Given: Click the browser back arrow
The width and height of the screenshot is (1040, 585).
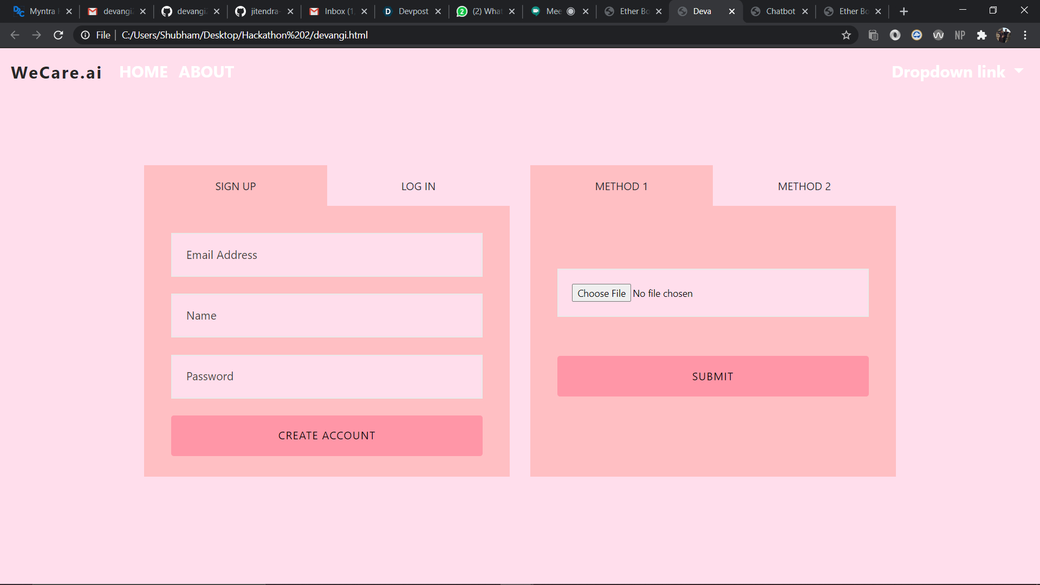Looking at the screenshot, I should [x=15, y=35].
